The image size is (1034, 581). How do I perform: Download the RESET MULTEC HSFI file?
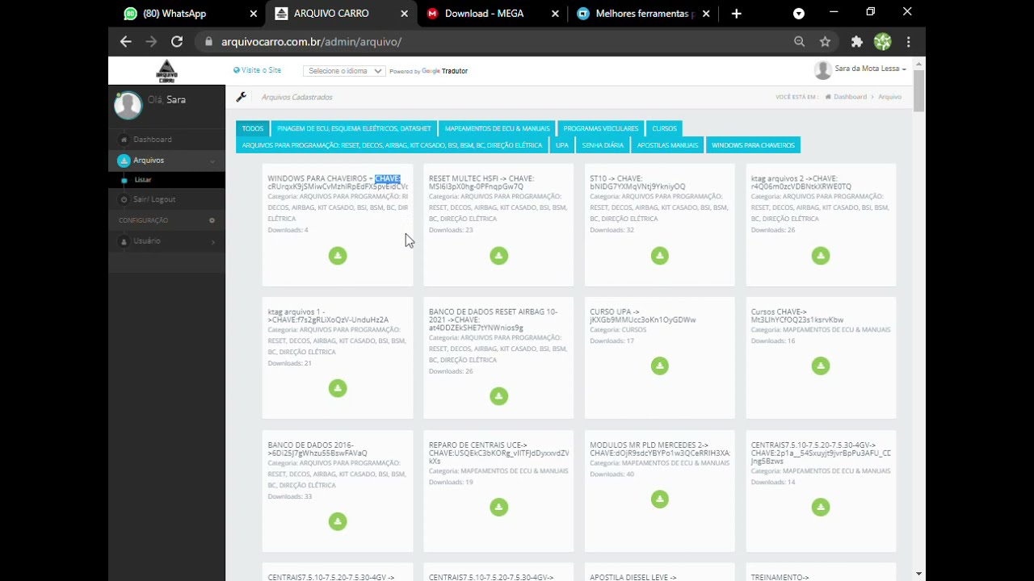(x=498, y=256)
